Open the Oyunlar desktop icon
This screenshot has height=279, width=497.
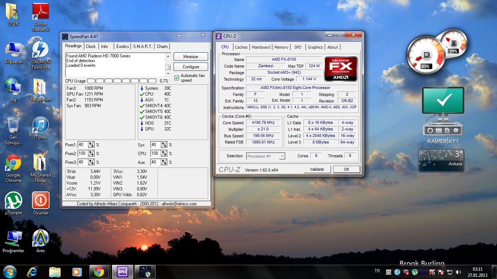pos(41,203)
